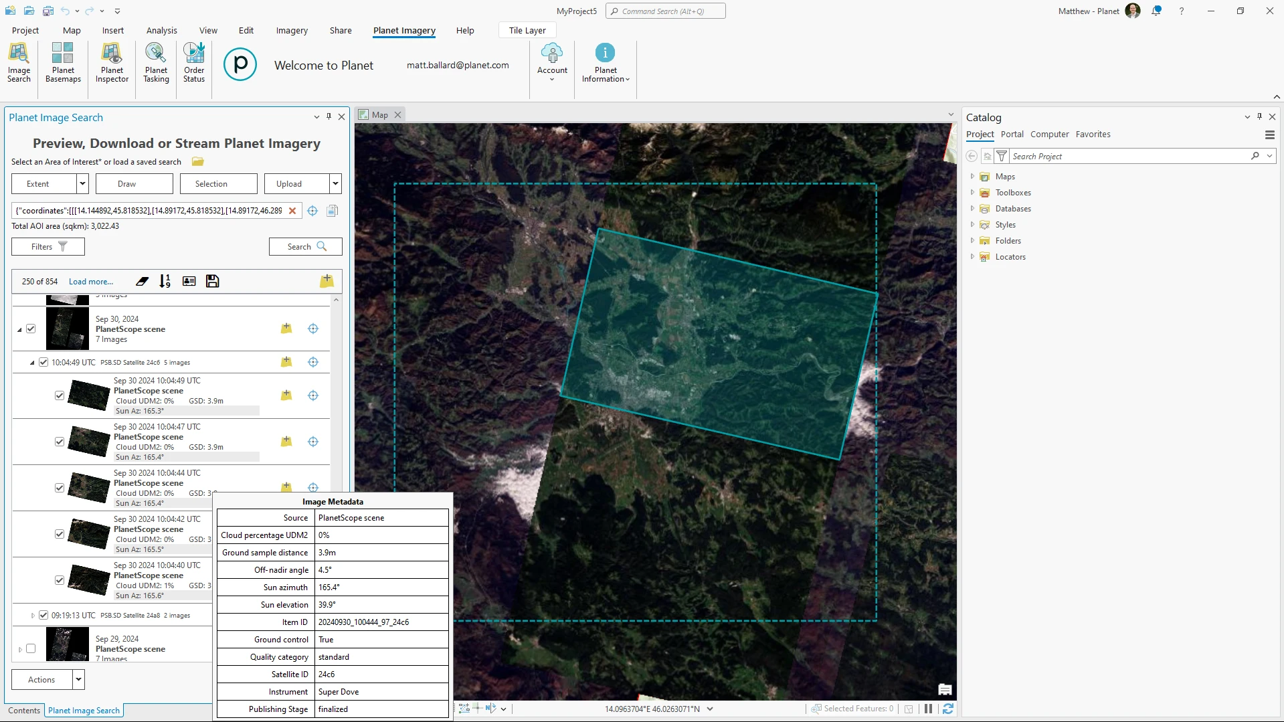Viewport: 1284px width, 722px height.
Task: Open the Favorites tab in Catalog
Action: [x=1093, y=134]
